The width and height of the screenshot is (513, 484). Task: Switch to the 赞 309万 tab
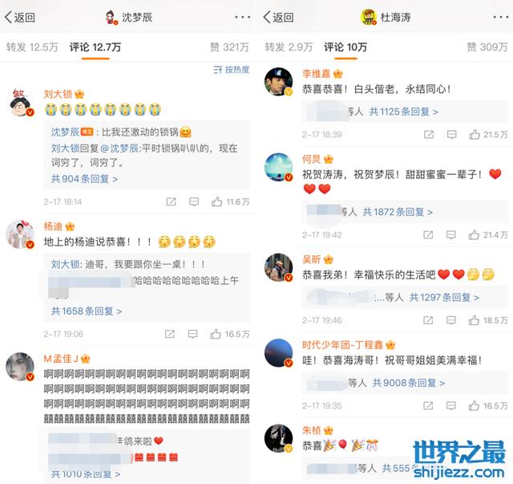(487, 47)
